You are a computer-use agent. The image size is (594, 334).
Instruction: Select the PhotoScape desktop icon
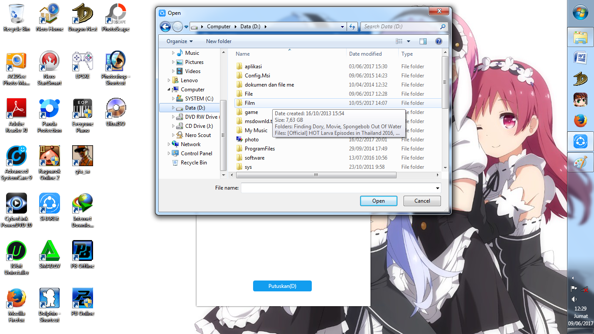pos(116,17)
